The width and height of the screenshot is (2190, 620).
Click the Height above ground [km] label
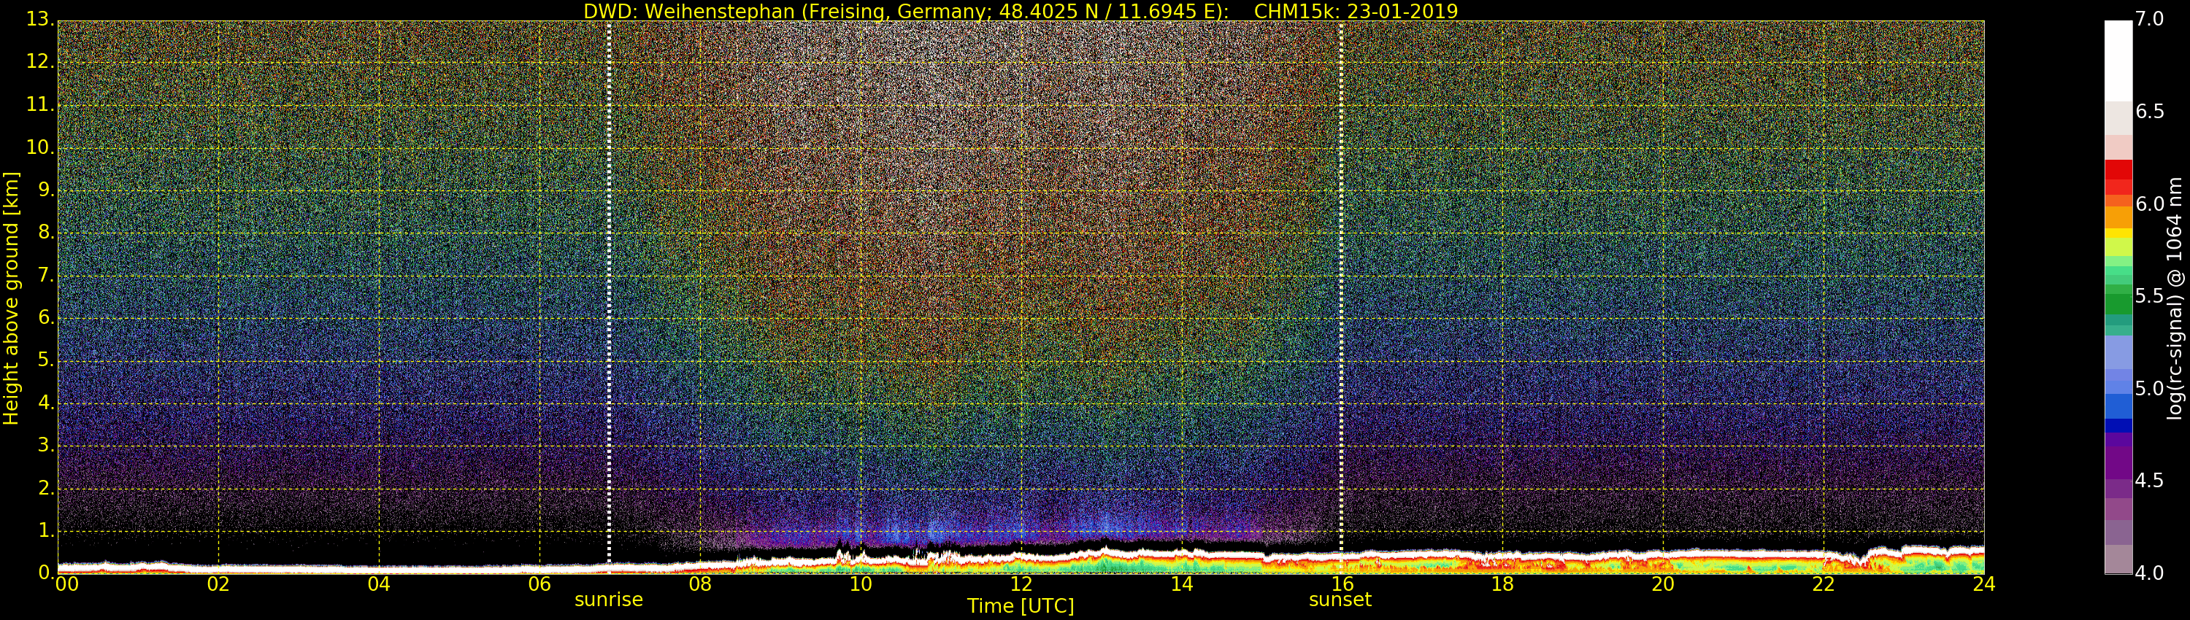click(11, 298)
